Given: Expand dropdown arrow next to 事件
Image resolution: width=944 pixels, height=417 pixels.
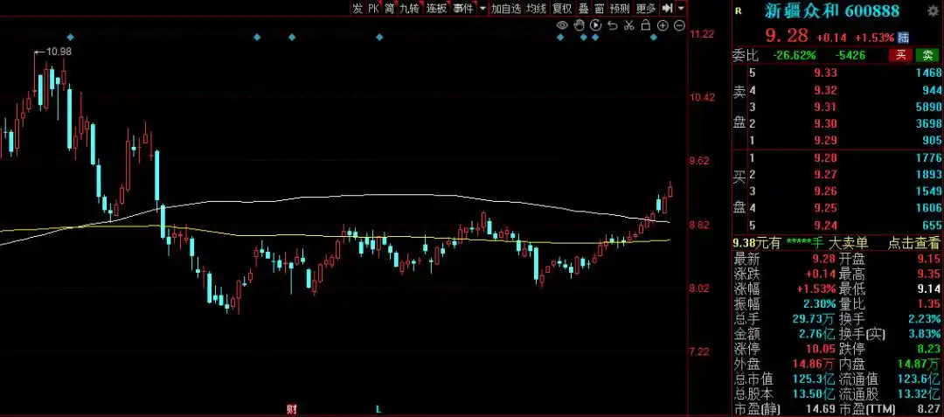Looking at the screenshot, I should click(x=482, y=8).
